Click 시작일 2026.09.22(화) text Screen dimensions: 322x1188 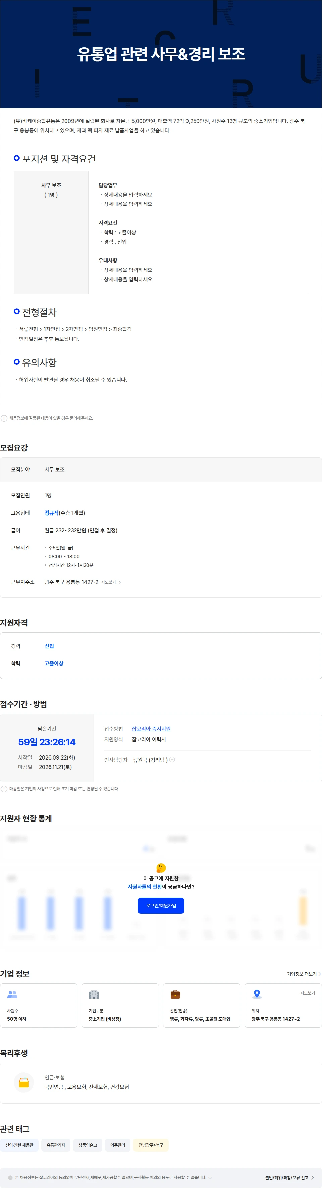47,757
